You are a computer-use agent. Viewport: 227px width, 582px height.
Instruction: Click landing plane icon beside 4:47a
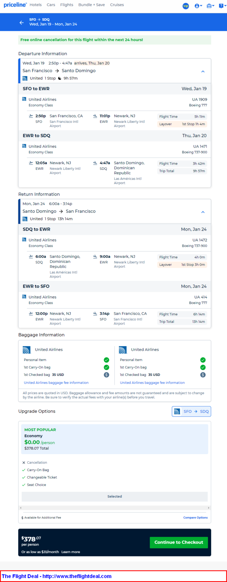point(95,163)
